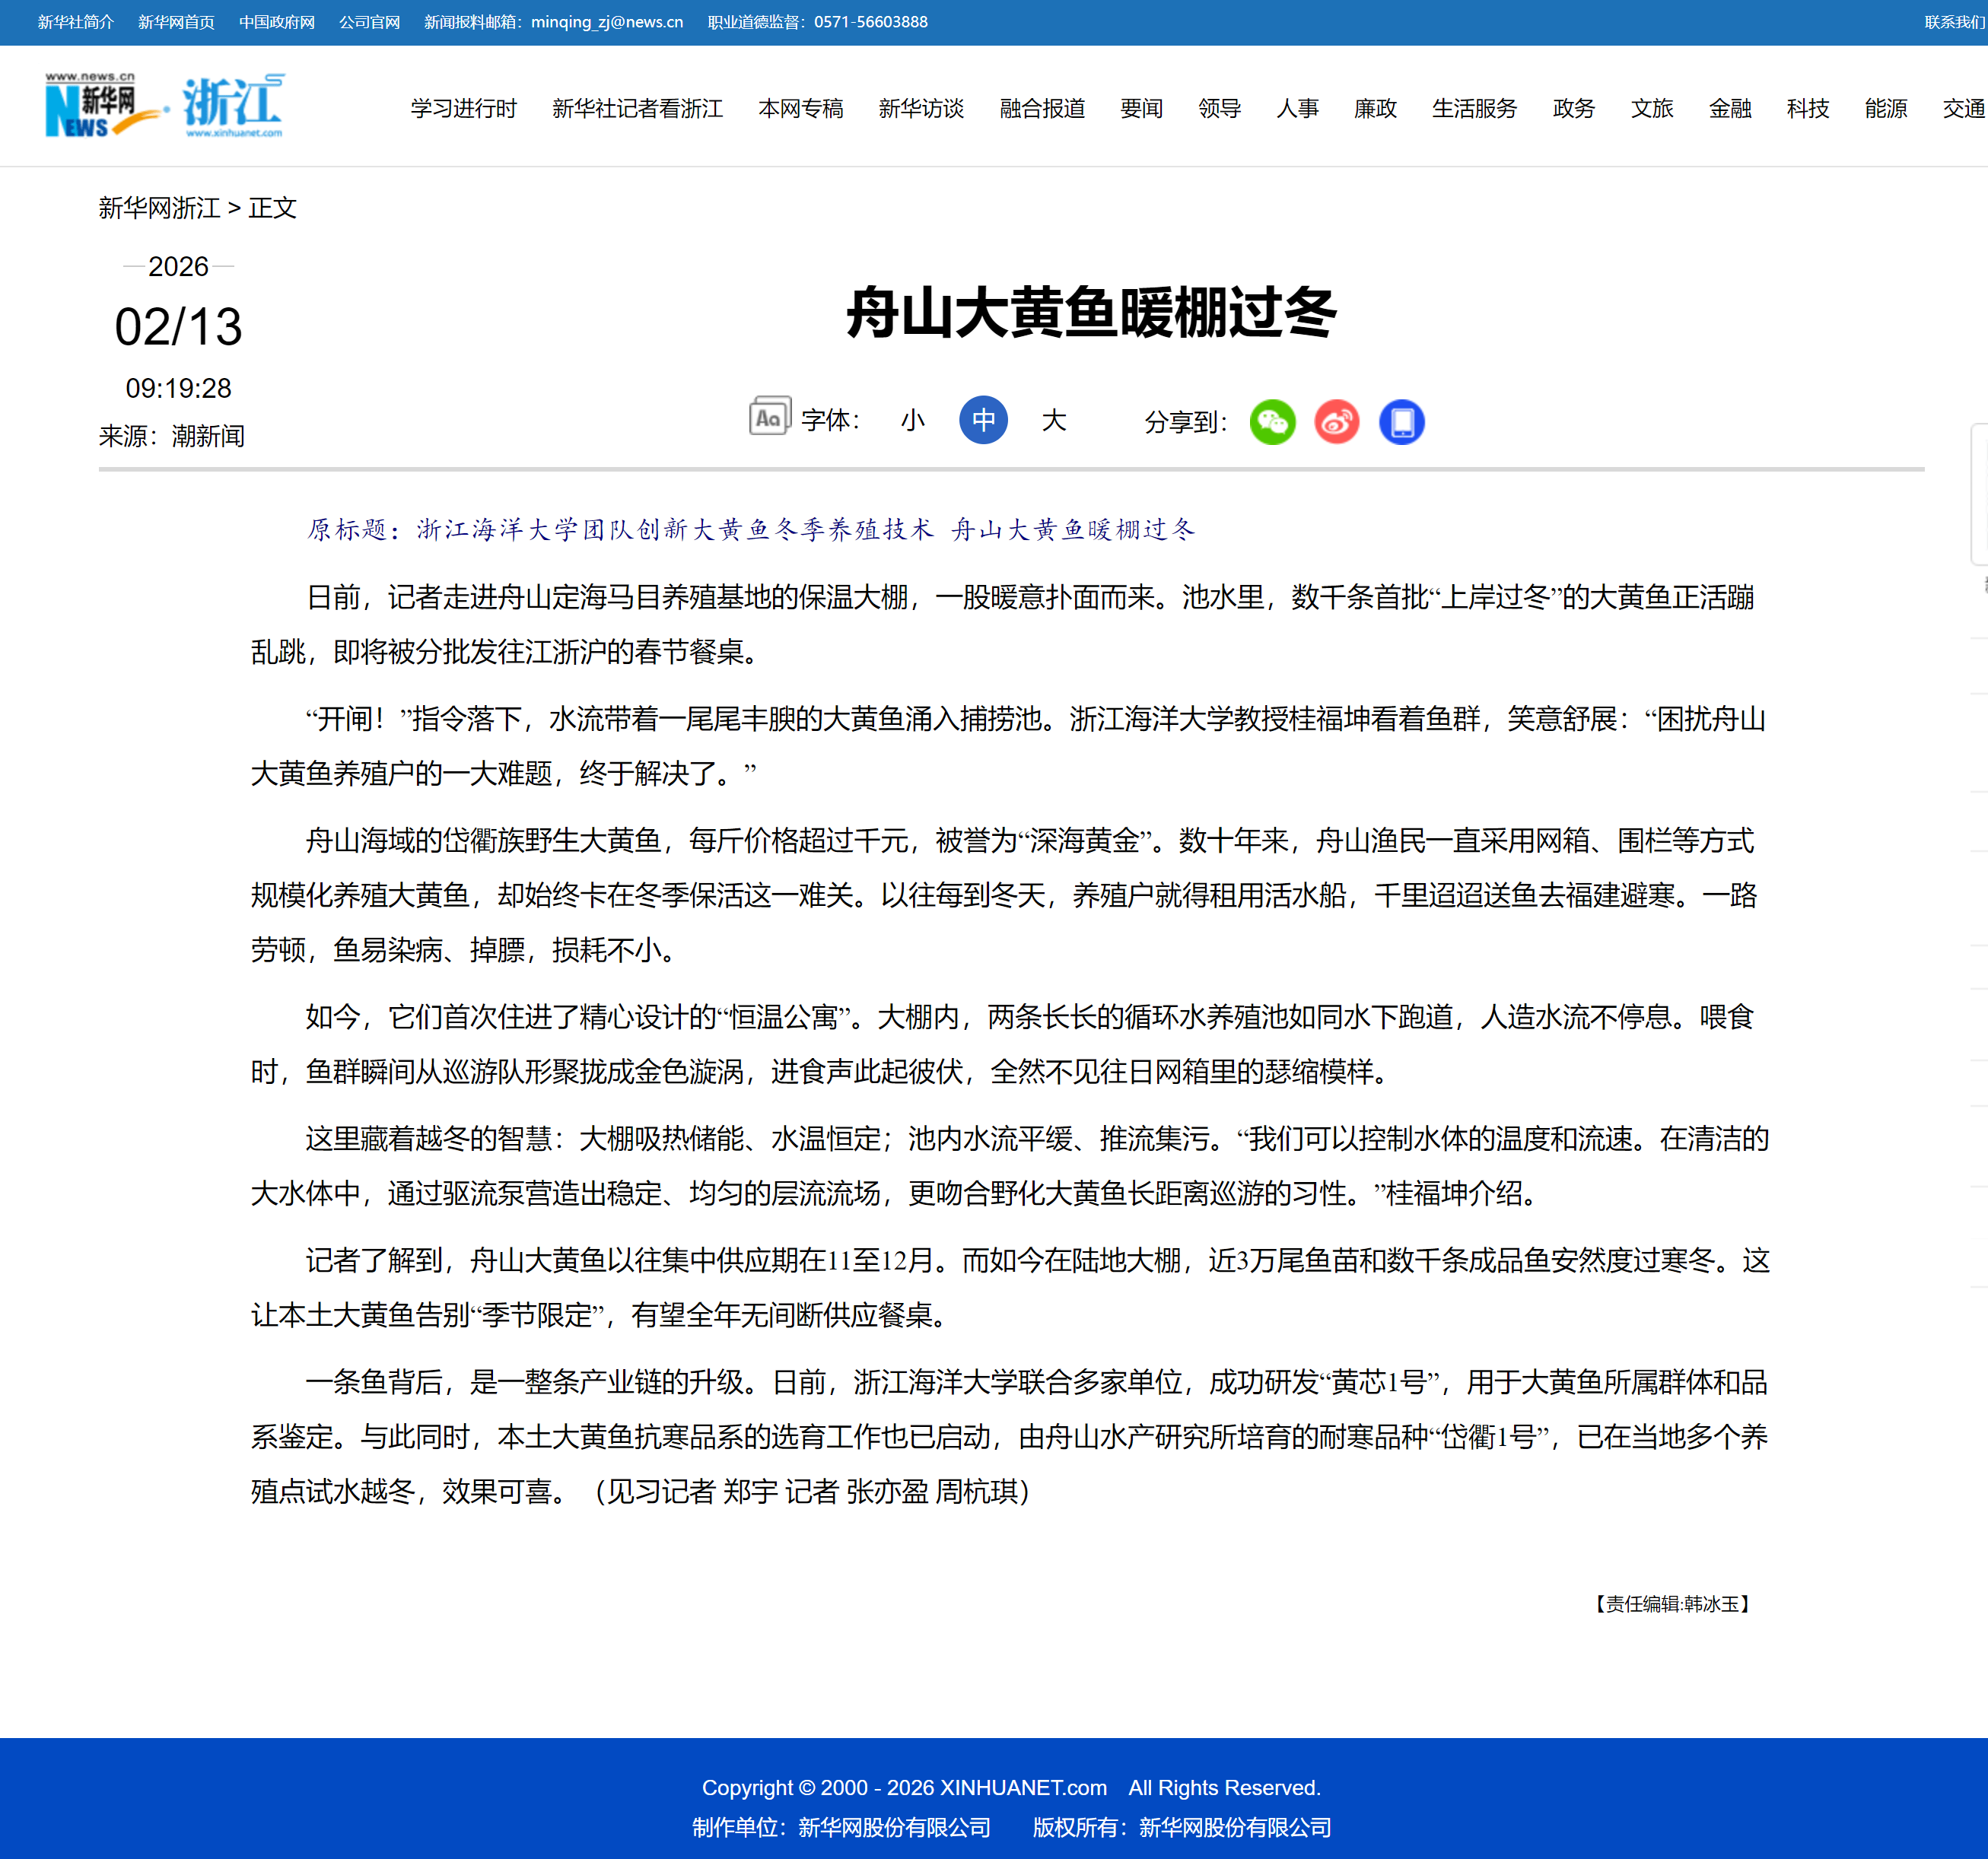This screenshot has height=1859, width=1988.
Task: Go to 本网专稿 section
Action: click(x=800, y=108)
